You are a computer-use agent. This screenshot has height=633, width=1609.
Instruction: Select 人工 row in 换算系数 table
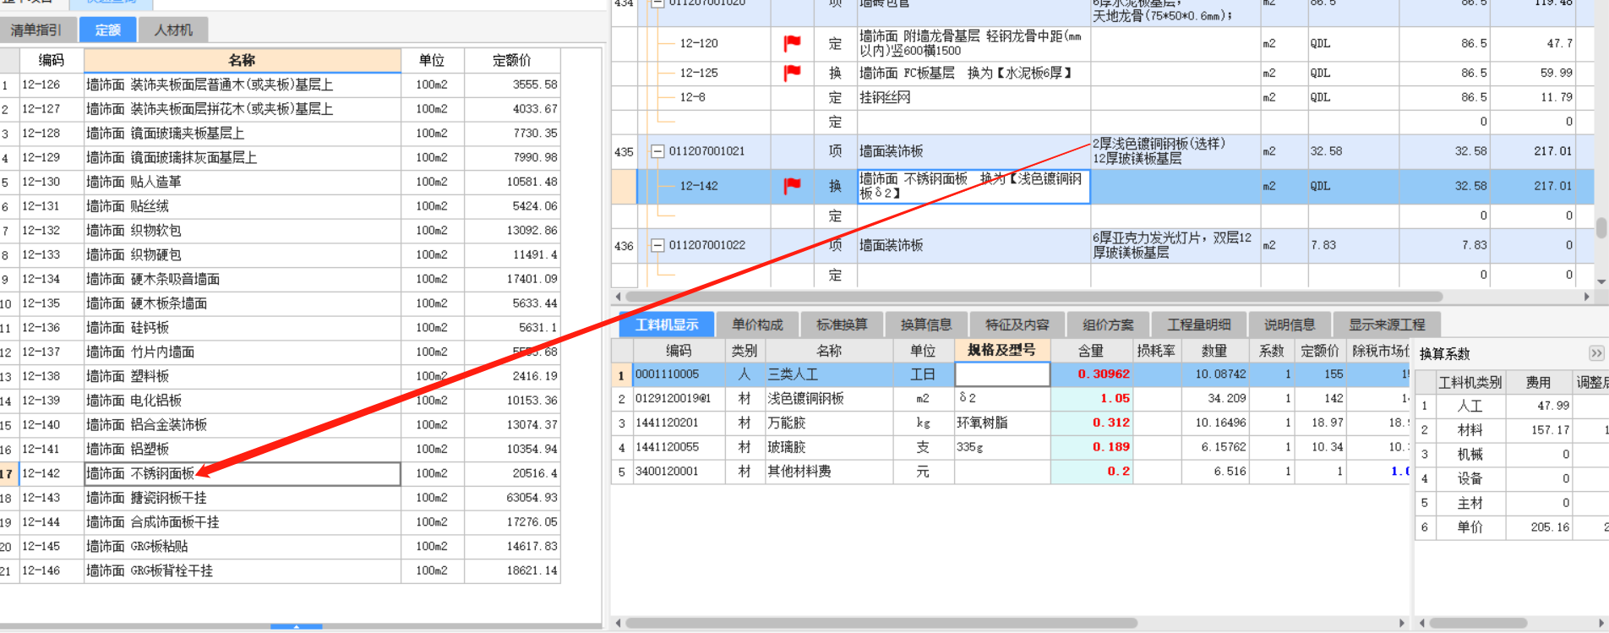point(1512,407)
